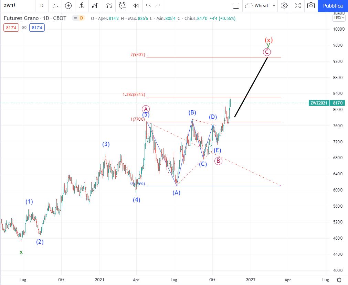
Task: Select the blue (E) wave label
Action: coord(217,151)
